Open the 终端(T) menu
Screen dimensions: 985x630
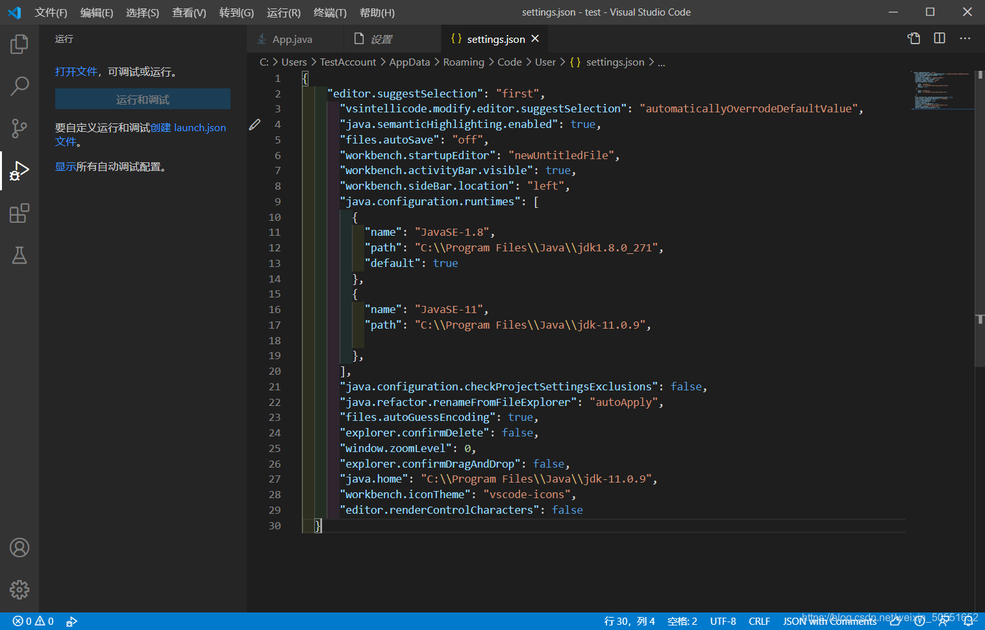point(330,12)
